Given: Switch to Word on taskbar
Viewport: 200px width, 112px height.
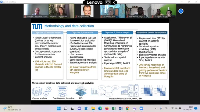Looking at the screenshot, I should (x=121, y=108).
